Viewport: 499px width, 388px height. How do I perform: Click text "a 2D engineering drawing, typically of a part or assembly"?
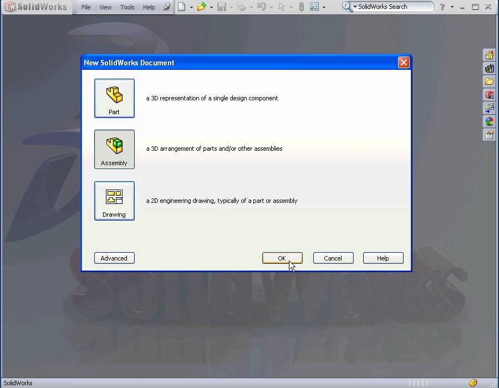click(221, 201)
